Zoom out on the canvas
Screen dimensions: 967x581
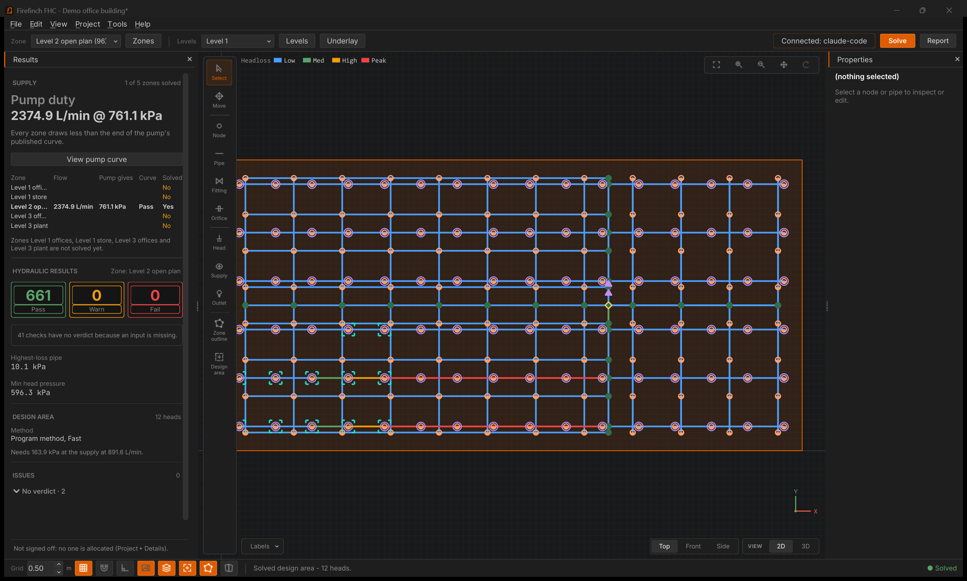tap(761, 64)
